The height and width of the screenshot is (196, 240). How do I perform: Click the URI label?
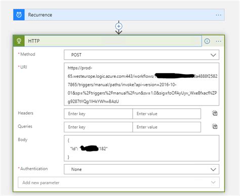pos(24,67)
